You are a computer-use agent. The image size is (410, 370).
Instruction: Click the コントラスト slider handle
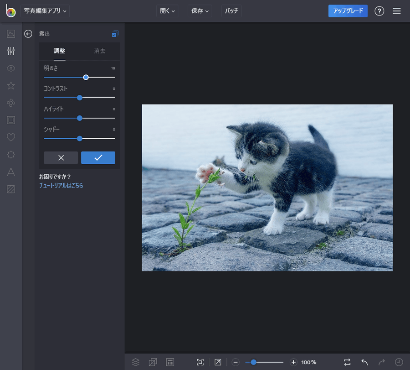point(79,98)
